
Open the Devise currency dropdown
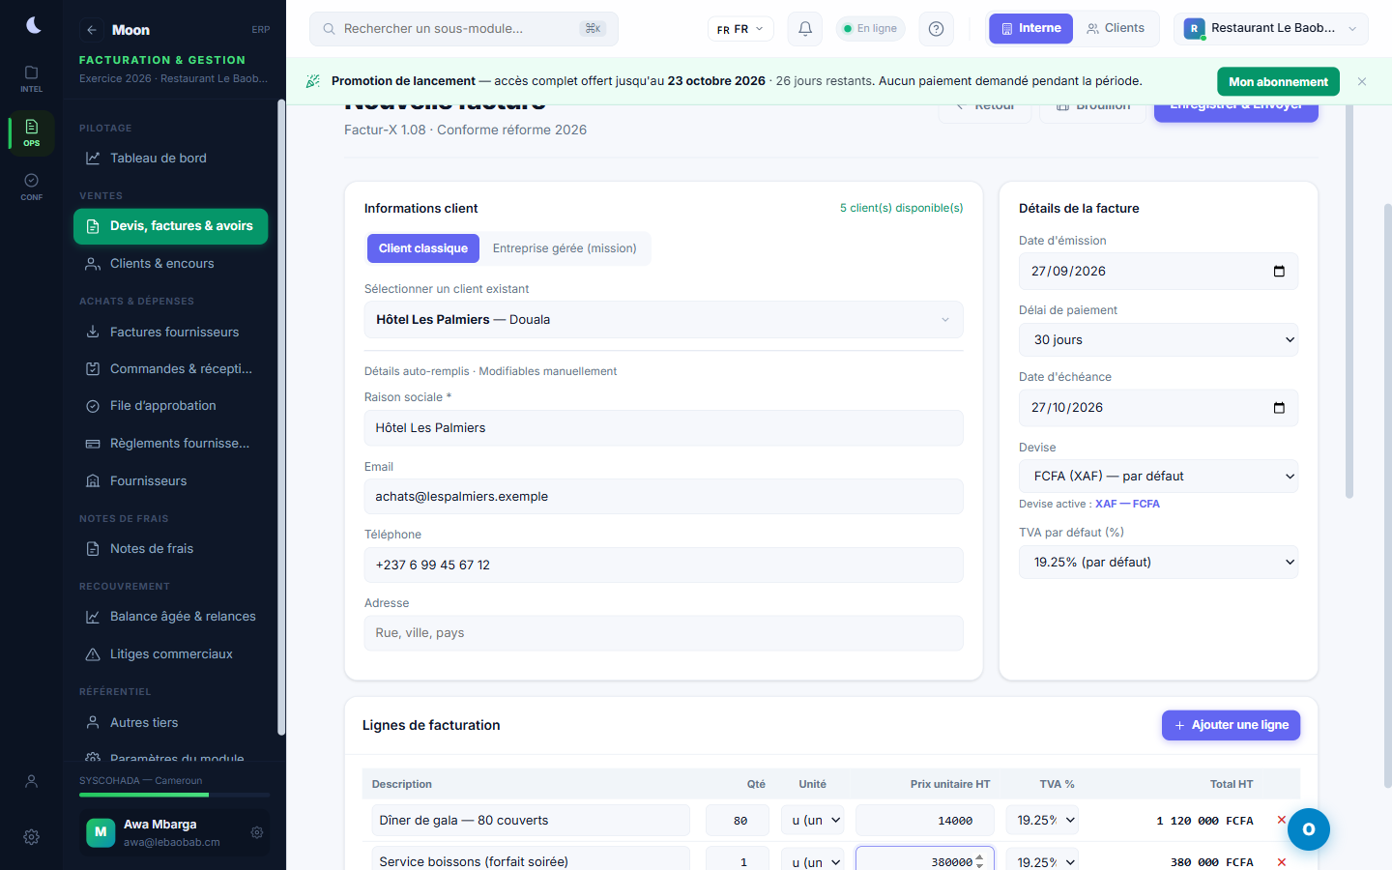pyautogui.click(x=1158, y=477)
